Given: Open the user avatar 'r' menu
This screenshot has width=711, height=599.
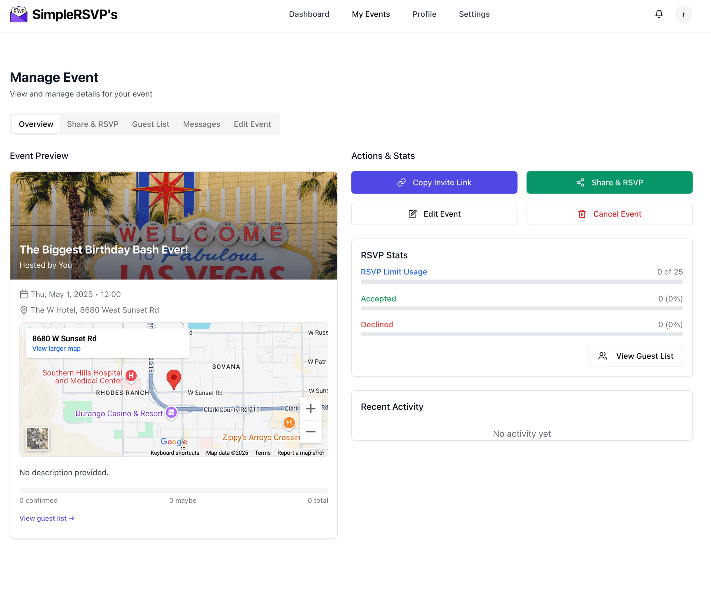Looking at the screenshot, I should coord(683,14).
